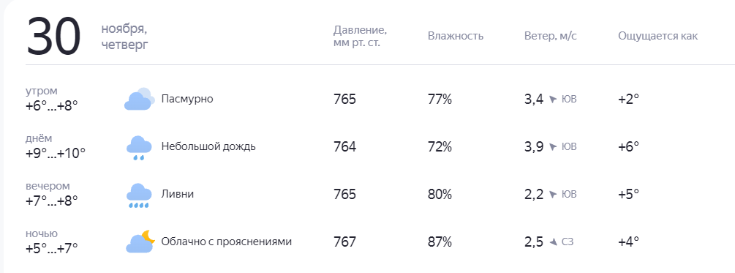Click the daytime wind arrow next to 3,9

[553, 147]
